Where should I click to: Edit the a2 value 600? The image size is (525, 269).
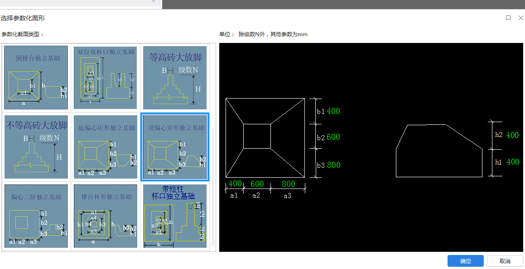click(257, 184)
